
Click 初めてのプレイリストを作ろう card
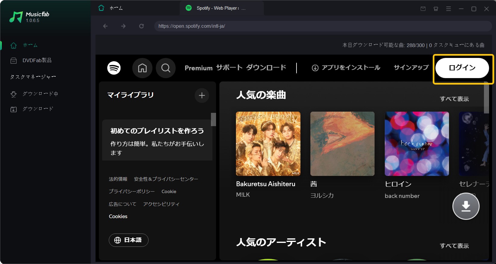157,140
